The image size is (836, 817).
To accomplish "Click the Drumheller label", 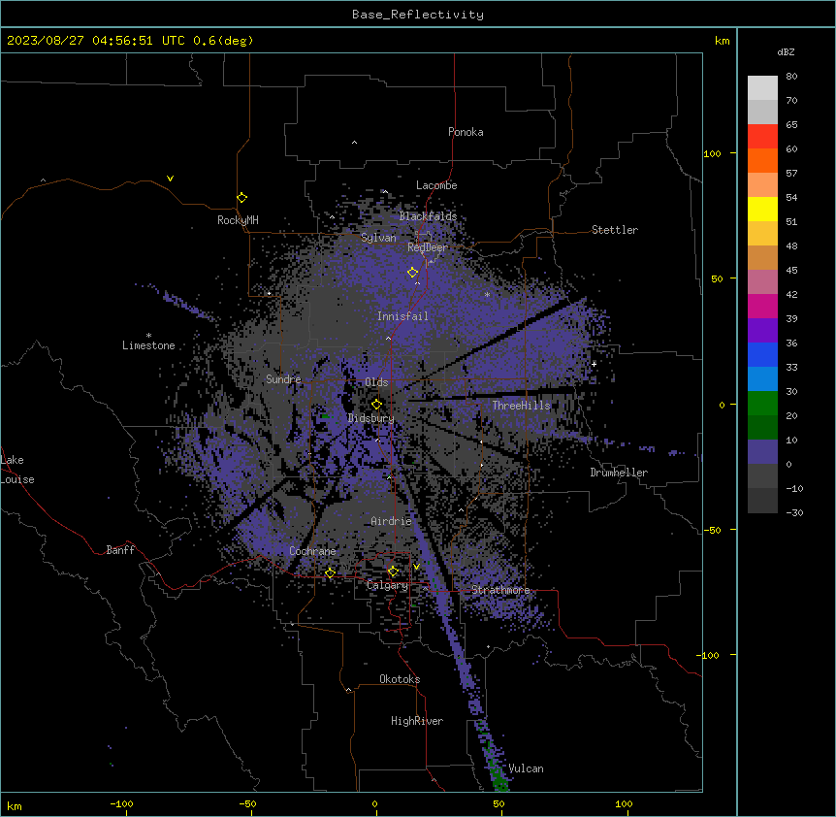I will (619, 473).
